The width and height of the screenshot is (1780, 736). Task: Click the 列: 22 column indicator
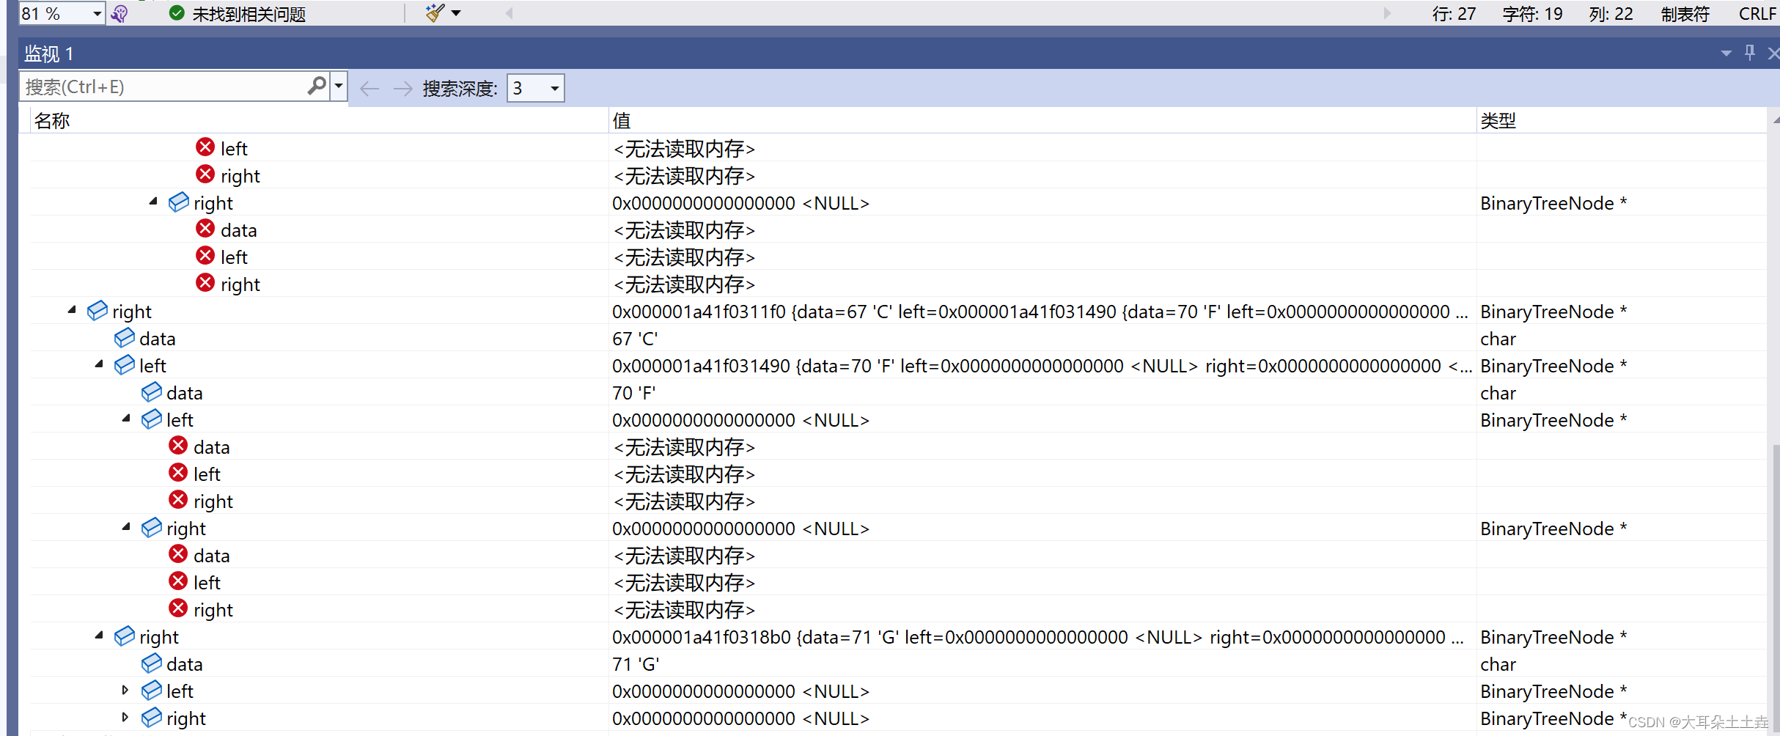(1611, 13)
